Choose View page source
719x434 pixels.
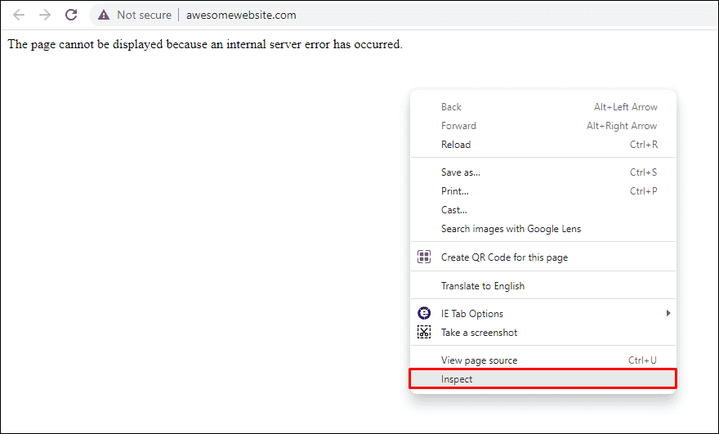[x=543, y=360]
